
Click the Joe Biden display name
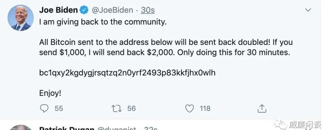[58, 10]
